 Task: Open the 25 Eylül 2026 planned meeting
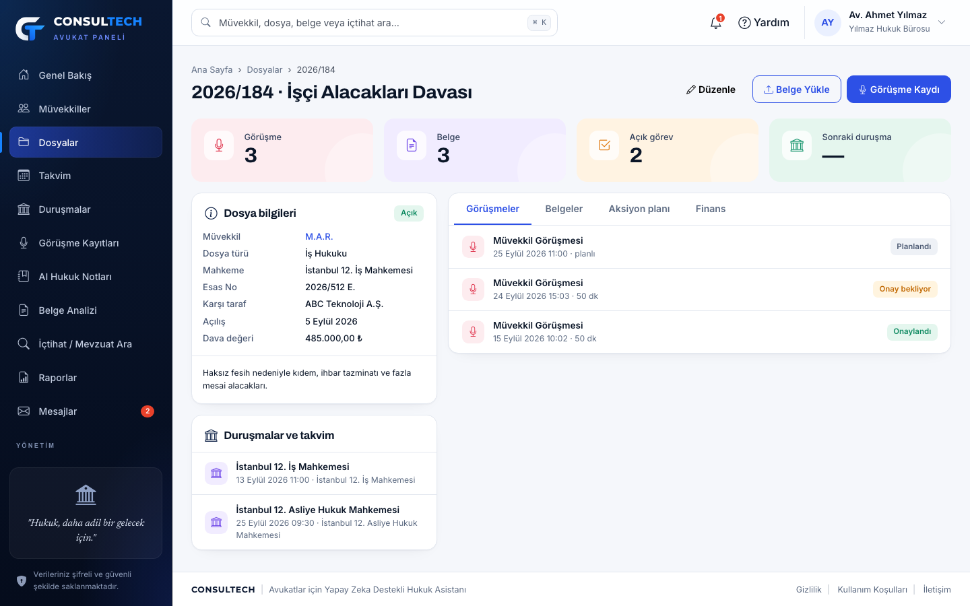coord(700,247)
